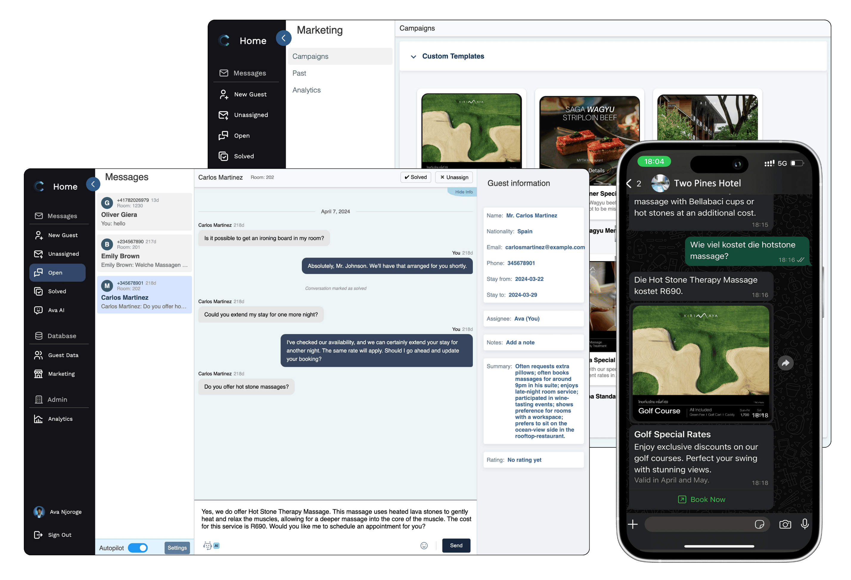Open Solved in Marketing window sidebar
The width and height of the screenshot is (851, 580).
(x=237, y=156)
